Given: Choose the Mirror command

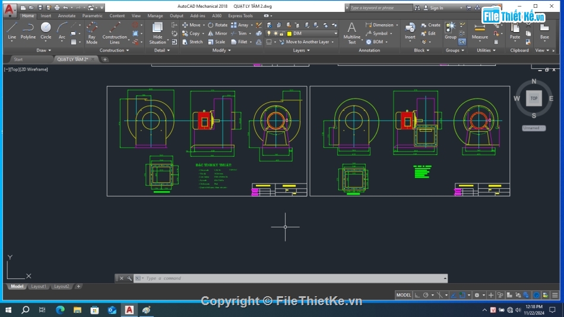Looking at the screenshot, I should [x=218, y=33].
